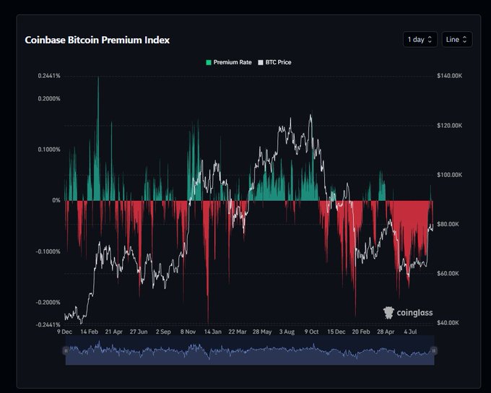491x393 pixels.
Task: Click the 9 Oct date label
Action: tap(311, 332)
